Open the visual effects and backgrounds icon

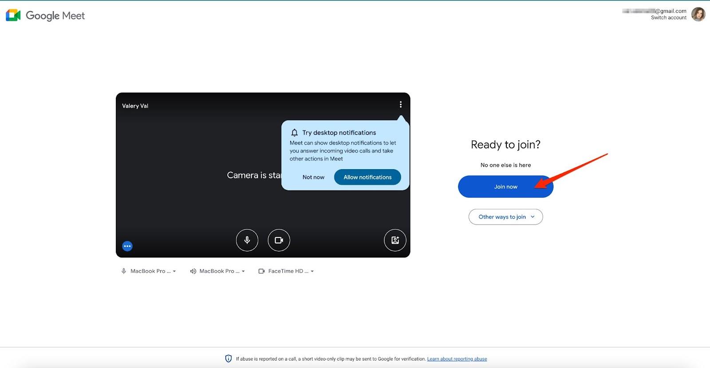(395, 240)
